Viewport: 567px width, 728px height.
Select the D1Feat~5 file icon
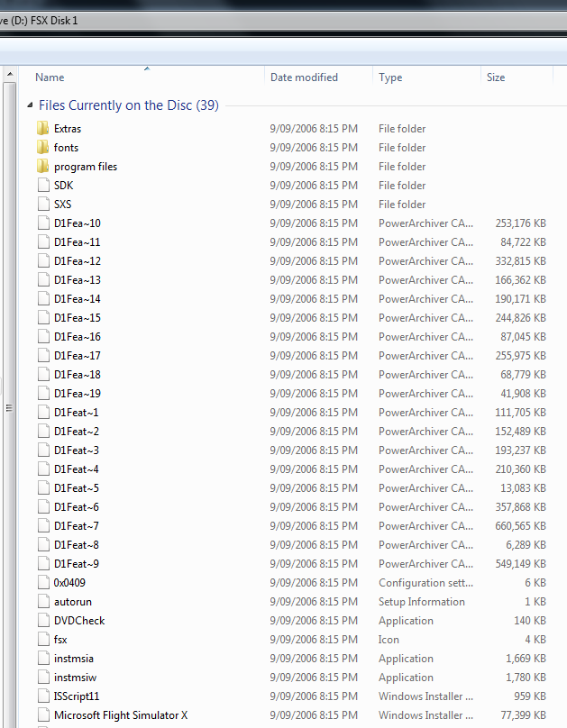point(43,488)
